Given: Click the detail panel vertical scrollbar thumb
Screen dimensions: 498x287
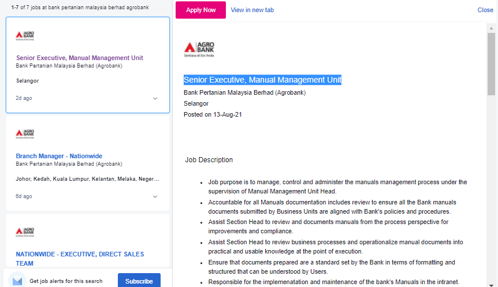Looking at the screenshot, I should (491, 64).
